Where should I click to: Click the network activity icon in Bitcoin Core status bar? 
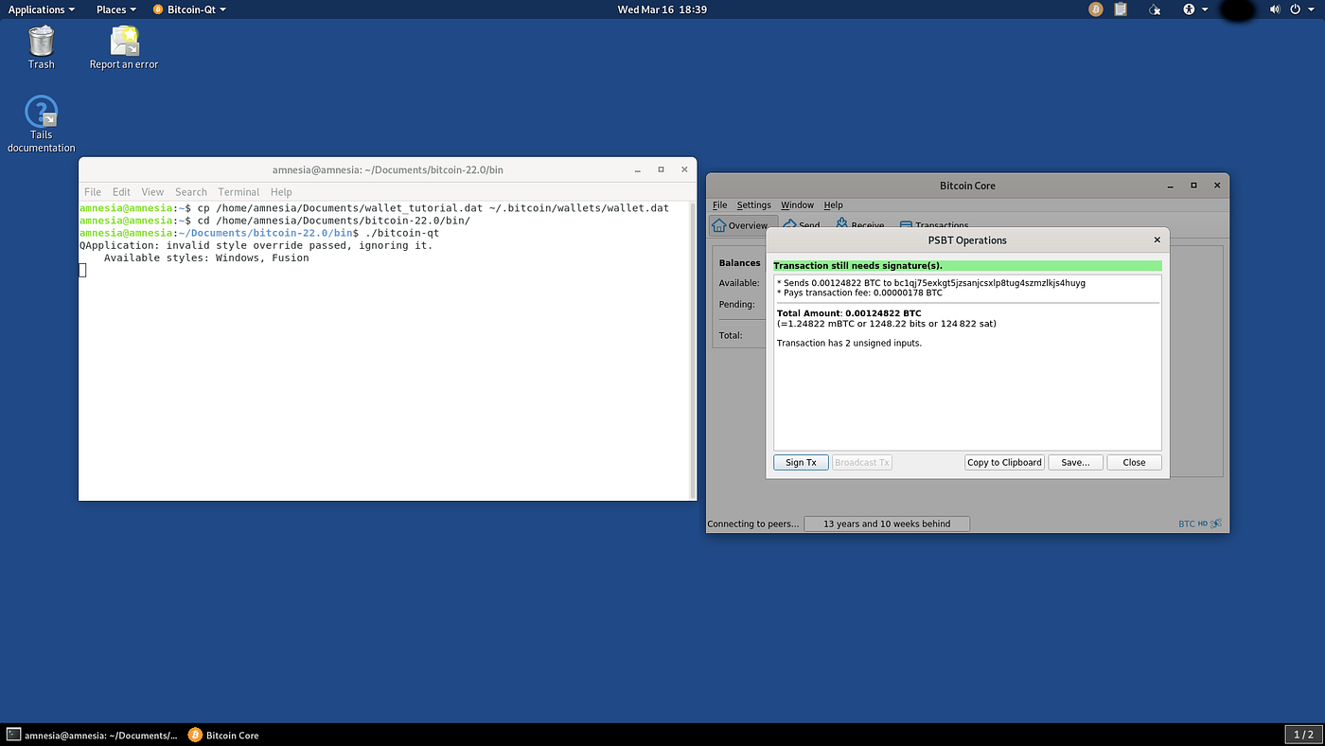tap(1216, 524)
